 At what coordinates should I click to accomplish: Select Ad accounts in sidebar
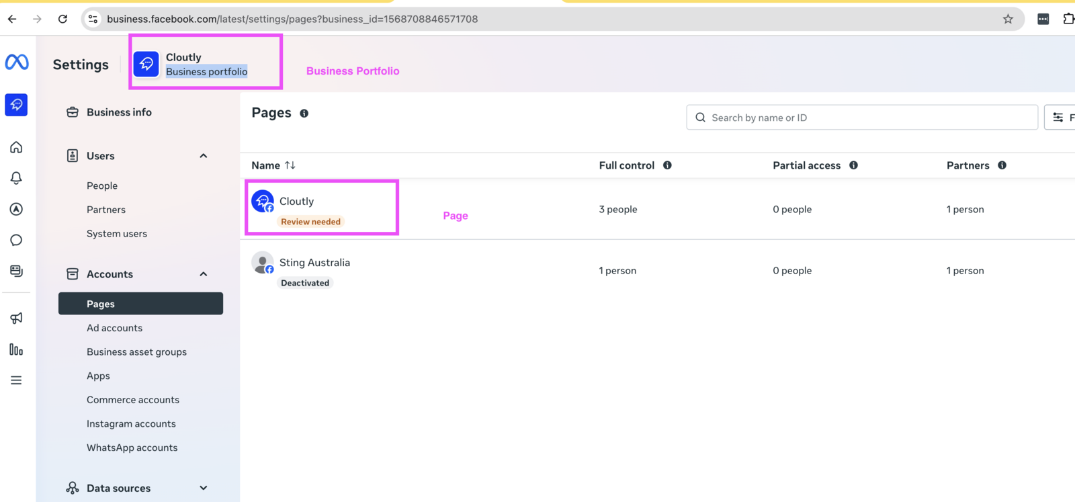click(x=114, y=328)
